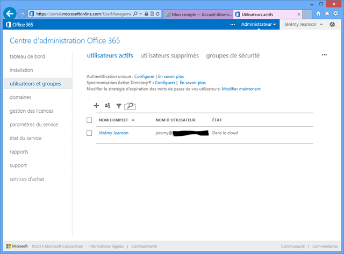Toggle the select-all users checkbox
Screen dimensions: 344x254
89,120
